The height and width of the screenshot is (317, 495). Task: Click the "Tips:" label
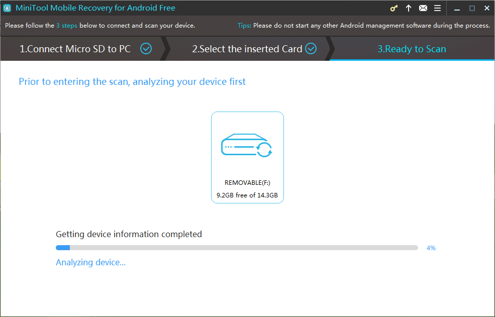(x=244, y=26)
